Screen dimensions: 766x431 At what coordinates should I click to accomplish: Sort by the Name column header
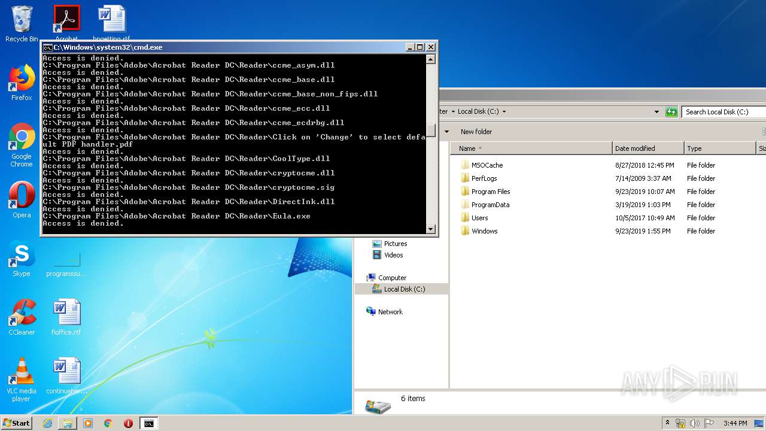(x=532, y=148)
